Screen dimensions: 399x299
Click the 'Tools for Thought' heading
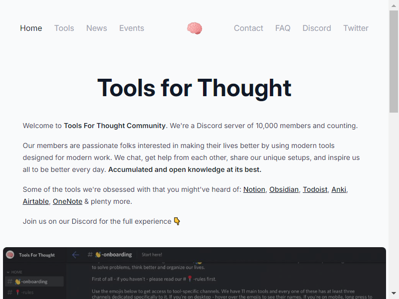pyautogui.click(x=194, y=88)
